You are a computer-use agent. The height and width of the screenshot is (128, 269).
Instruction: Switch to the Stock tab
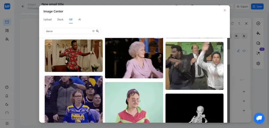point(60,19)
